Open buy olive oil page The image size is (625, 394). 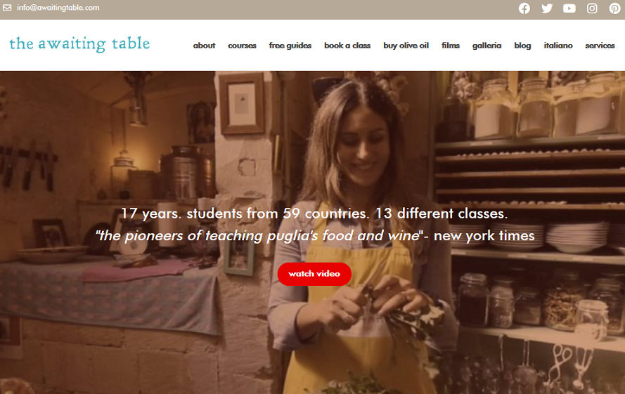(x=406, y=46)
